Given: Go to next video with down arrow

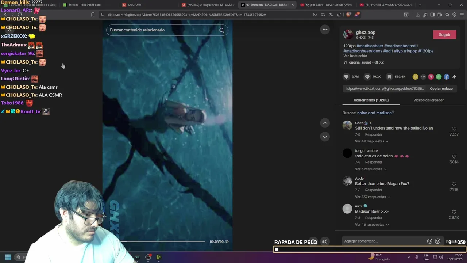Looking at the screenshot, I should (x=325, y=137).
